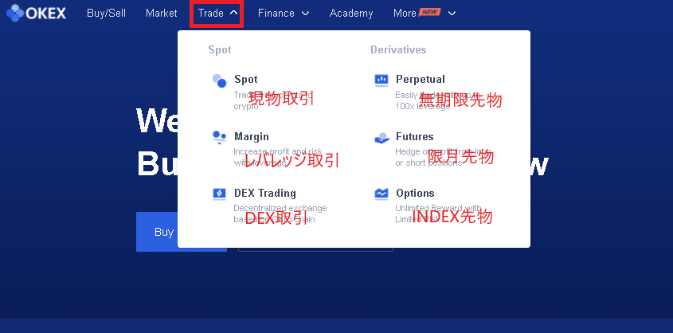Screen dimensions: 673x333
Task: Open the Buy/Sell page
Action: (x=106, y=14)
